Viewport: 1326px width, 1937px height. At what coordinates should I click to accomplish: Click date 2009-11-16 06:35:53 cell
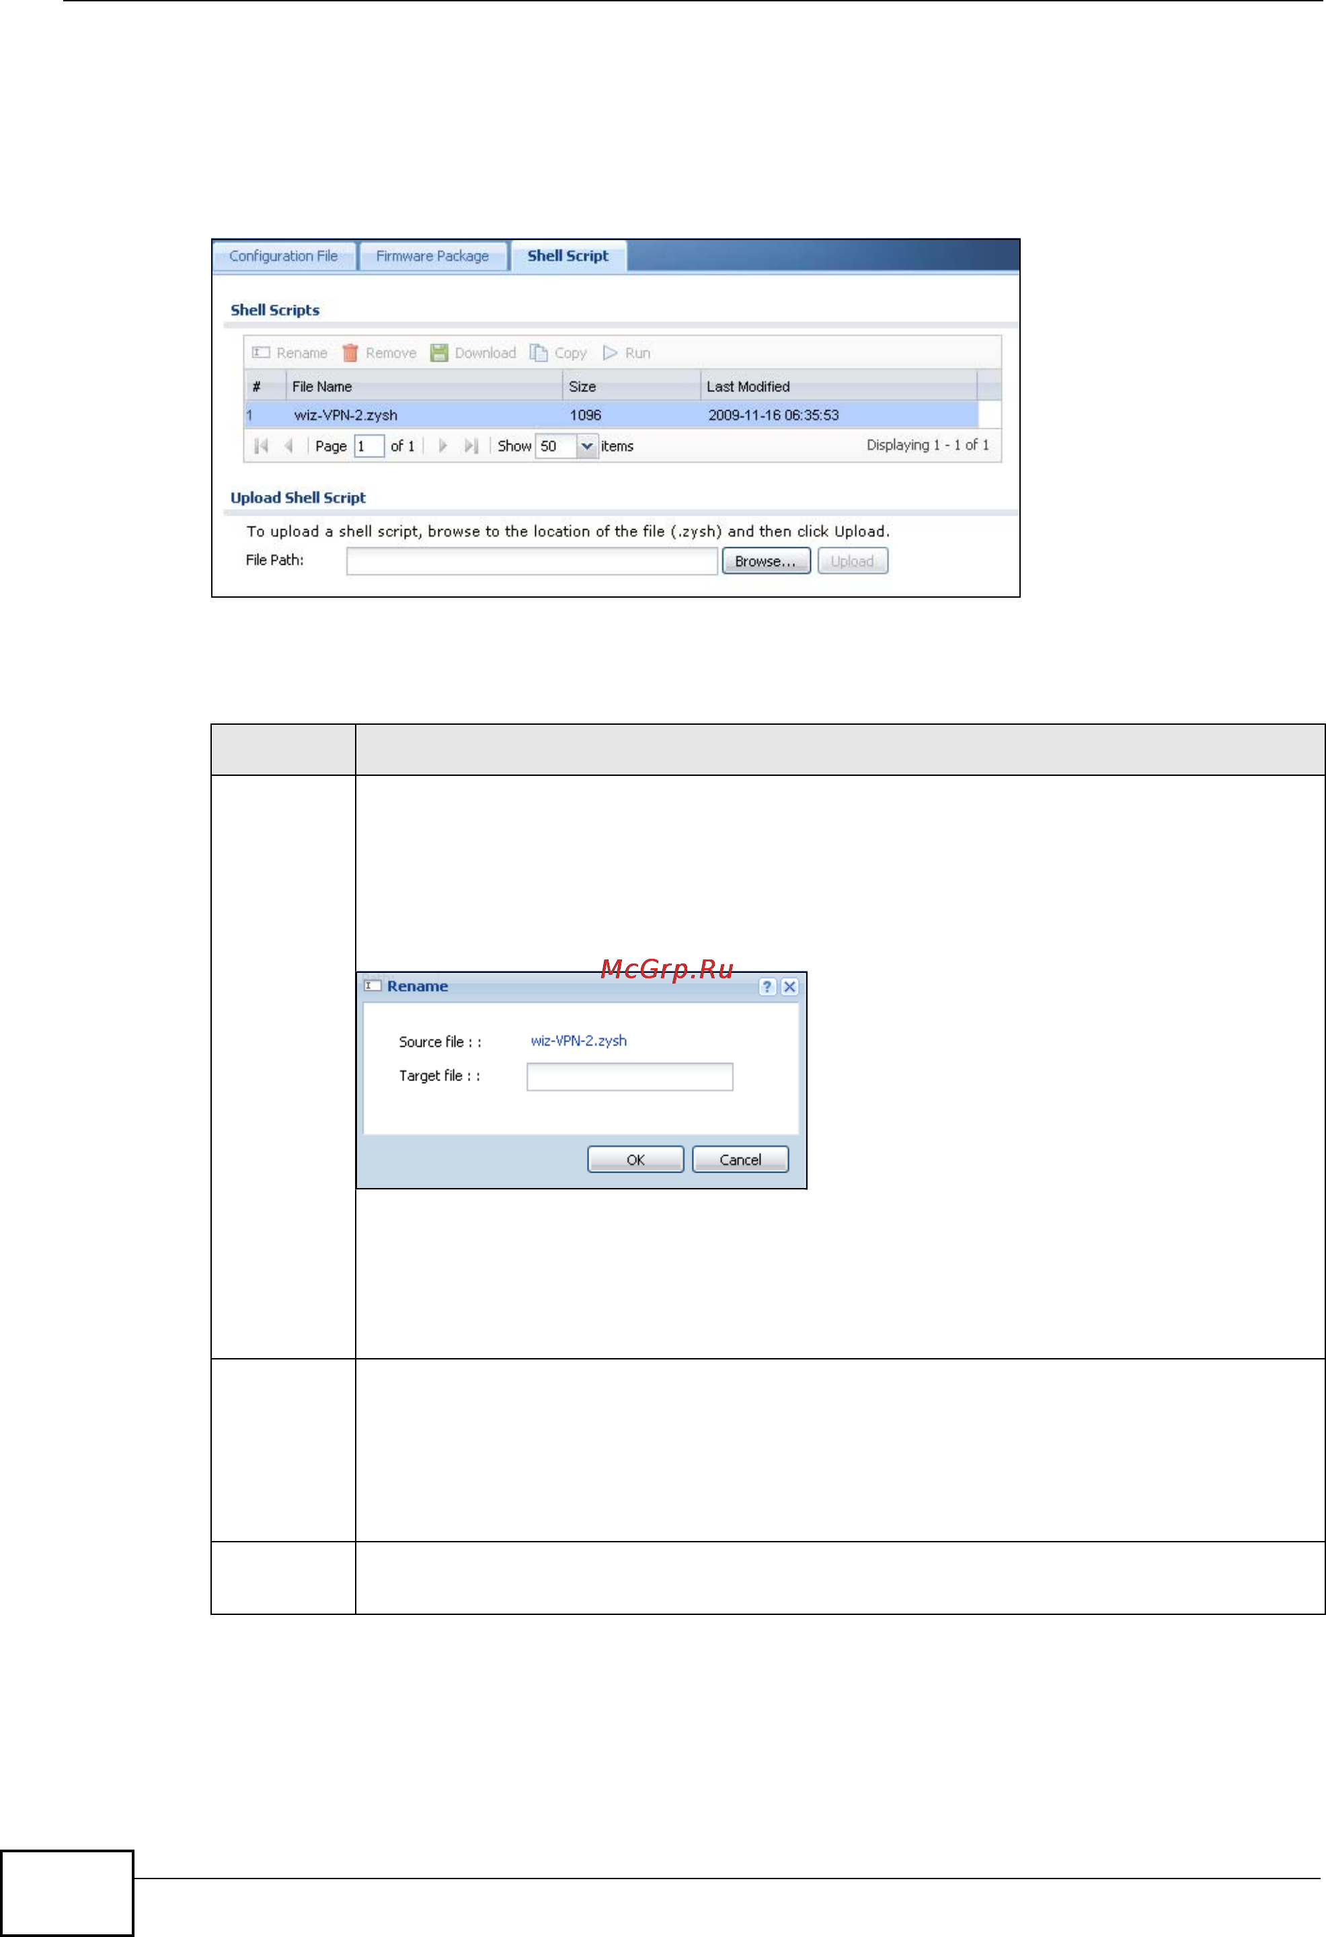coord(773,415)
